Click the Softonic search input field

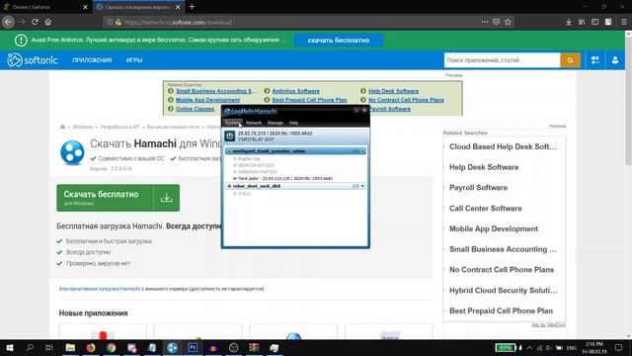[503, 60]
